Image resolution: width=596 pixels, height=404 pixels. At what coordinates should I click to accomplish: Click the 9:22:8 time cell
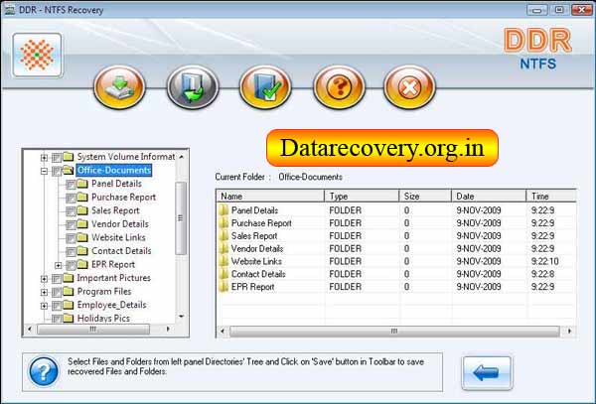(542, 274)
